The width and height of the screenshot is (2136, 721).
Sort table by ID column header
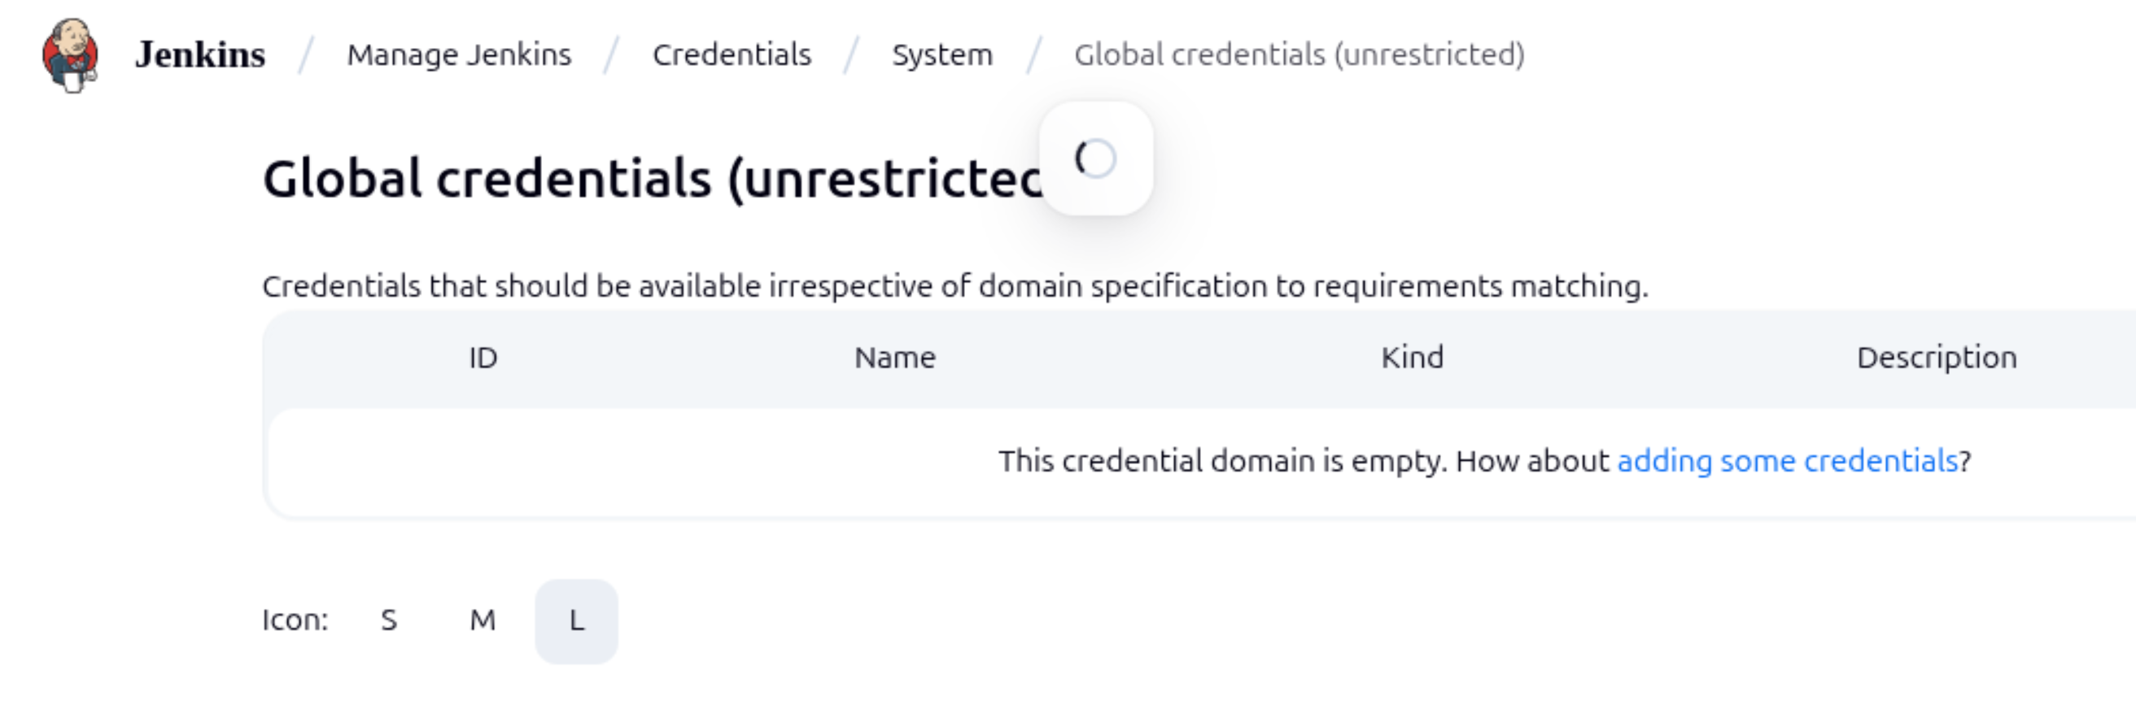[483, 358]
